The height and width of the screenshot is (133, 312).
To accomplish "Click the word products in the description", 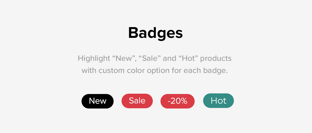I will [216, 59].
